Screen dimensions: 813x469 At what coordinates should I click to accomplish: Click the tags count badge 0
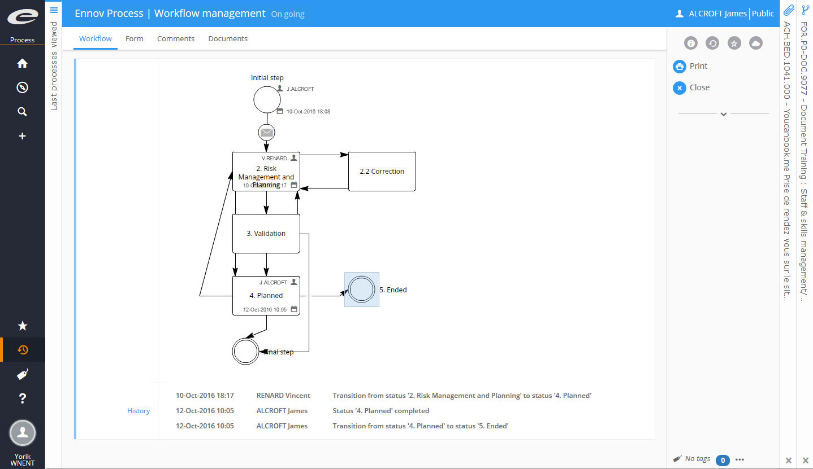(x=723, y=460)
